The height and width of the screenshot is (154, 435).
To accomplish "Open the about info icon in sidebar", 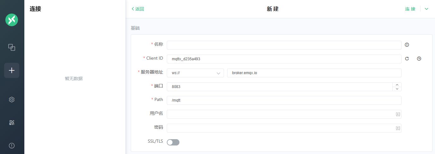I will [x=12, y=145].
